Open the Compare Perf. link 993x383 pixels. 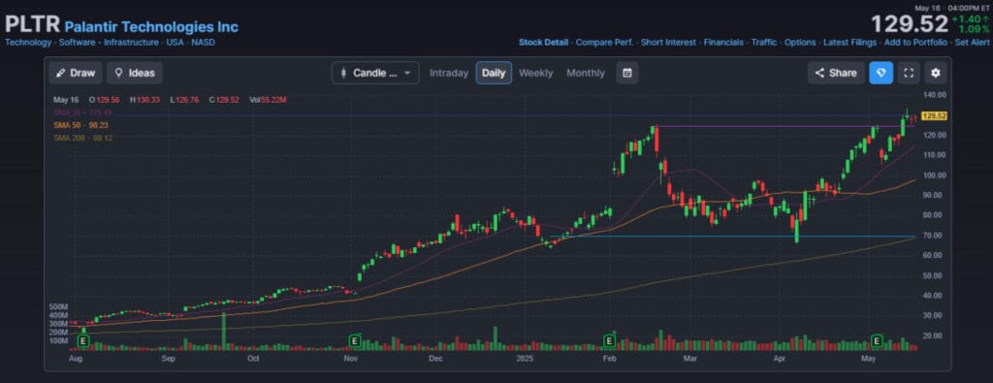coord(604,43)
